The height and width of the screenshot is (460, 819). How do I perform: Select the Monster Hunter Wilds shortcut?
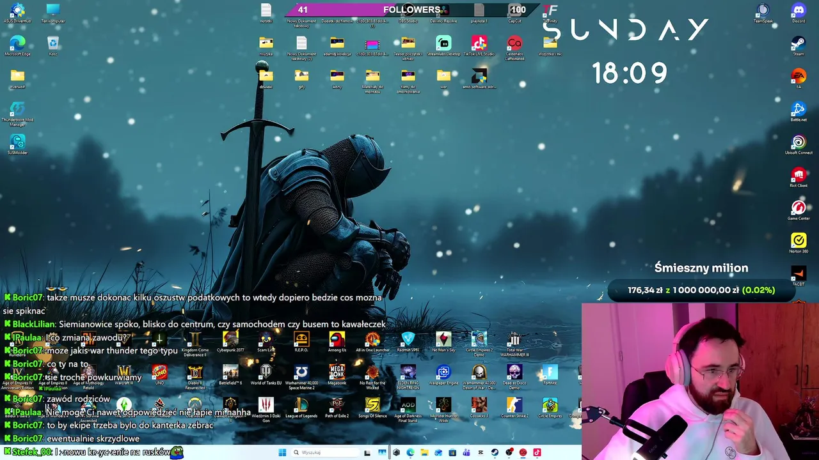(443, 410)
